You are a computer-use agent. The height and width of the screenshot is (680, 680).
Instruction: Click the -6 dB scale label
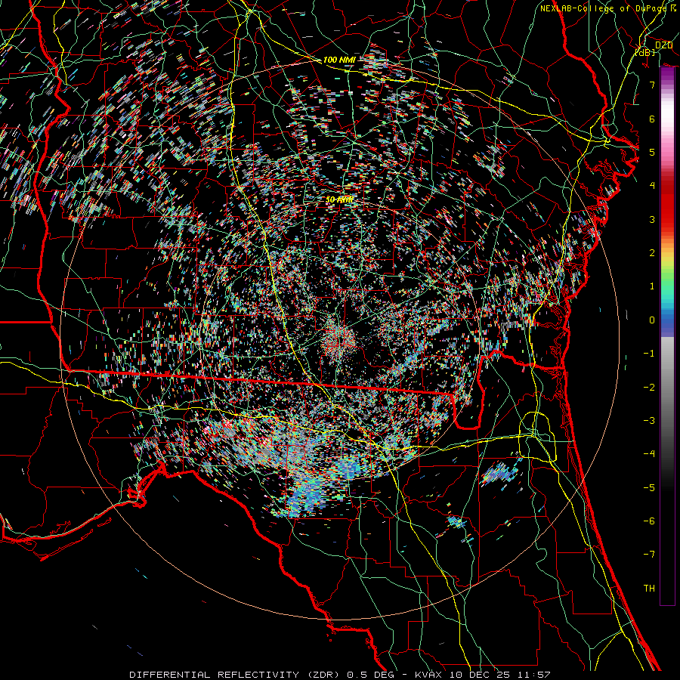pyautogui.click(x=649, y=521)
